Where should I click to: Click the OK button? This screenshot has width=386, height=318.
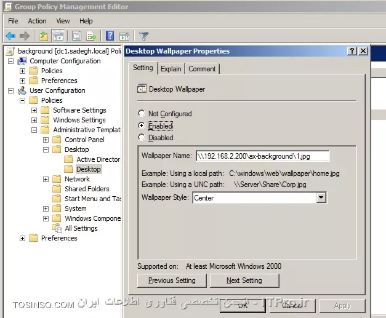pos(243,306)
